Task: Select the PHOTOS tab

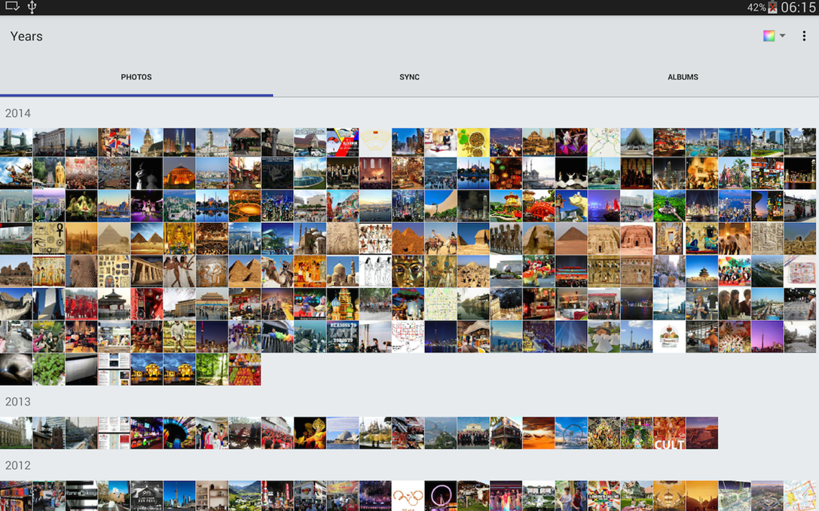Action: pyautogui.click(x=136, y=77)
